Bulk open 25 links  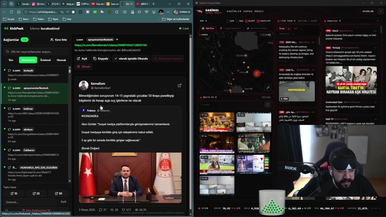click(x=36, y=193)
